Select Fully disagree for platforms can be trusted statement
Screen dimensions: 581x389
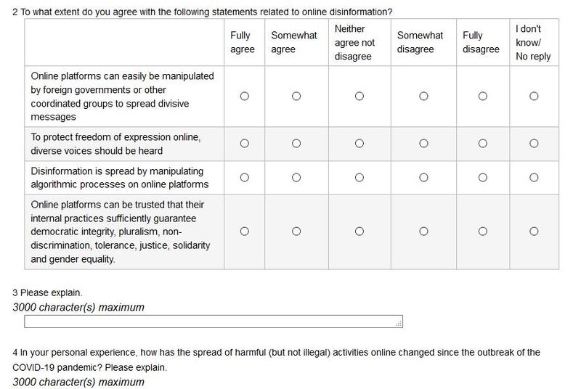(x=482, y=232)
